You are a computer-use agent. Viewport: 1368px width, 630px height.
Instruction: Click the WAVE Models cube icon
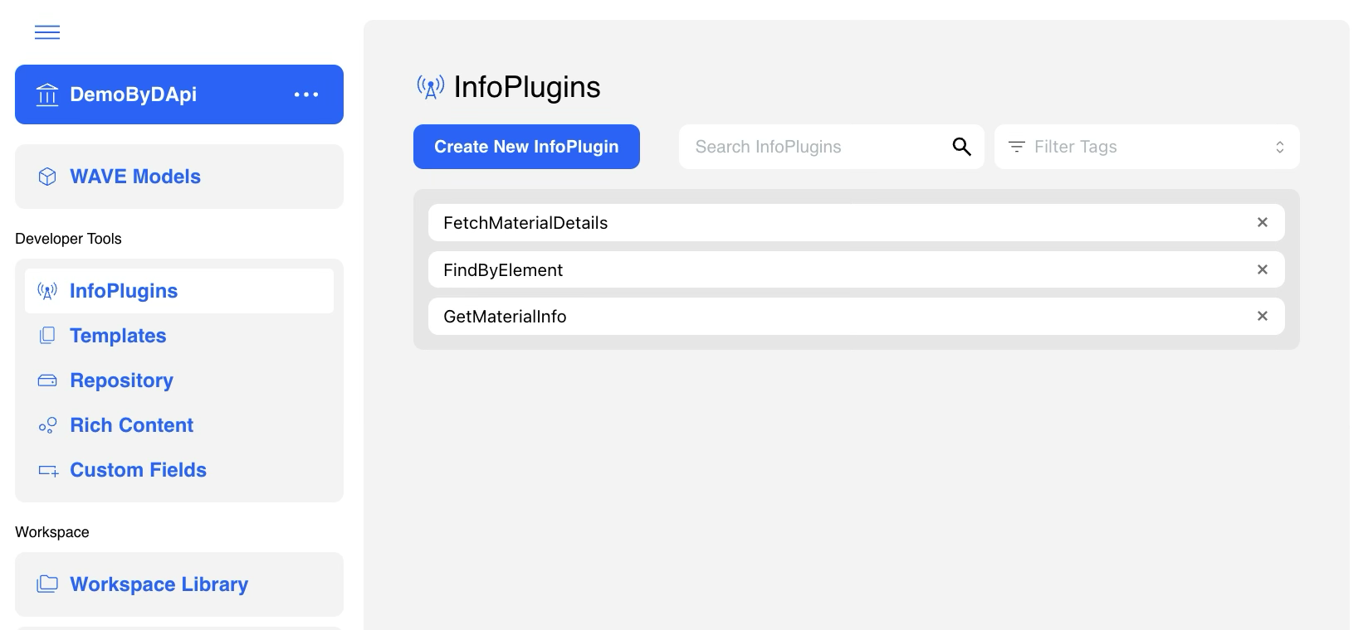[47, 177]
